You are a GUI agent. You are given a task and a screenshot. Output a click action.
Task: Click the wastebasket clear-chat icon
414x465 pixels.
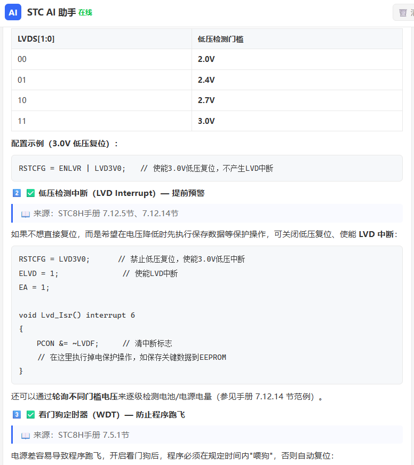point(403,13)
